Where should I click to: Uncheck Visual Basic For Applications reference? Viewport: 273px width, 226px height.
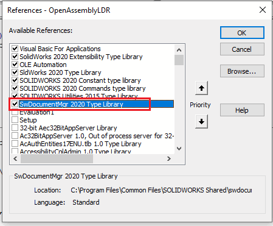[x=15, y=49]
